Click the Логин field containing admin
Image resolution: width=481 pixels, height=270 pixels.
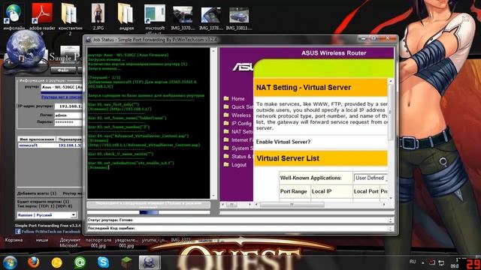coord(68,115)
